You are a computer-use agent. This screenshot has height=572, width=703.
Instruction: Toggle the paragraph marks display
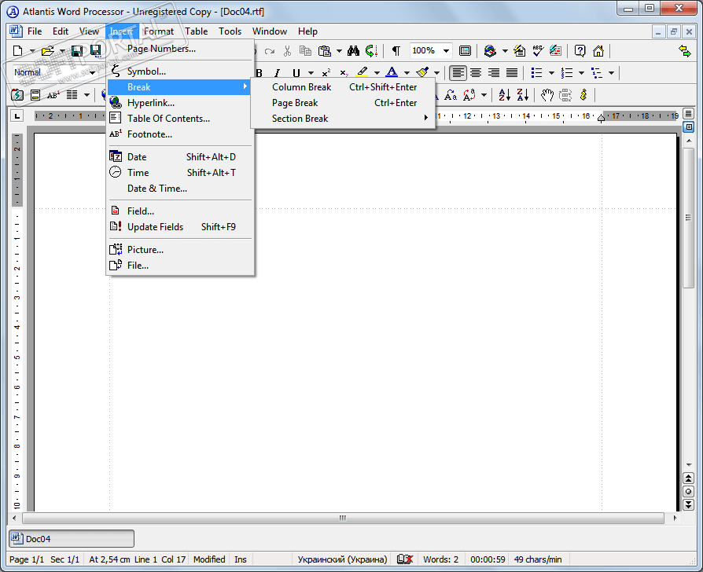point(396,50)
